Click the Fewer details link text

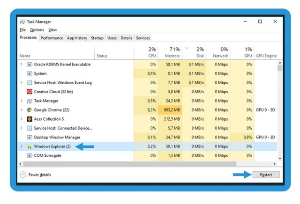pyautogui.click(x=39, y=175)
